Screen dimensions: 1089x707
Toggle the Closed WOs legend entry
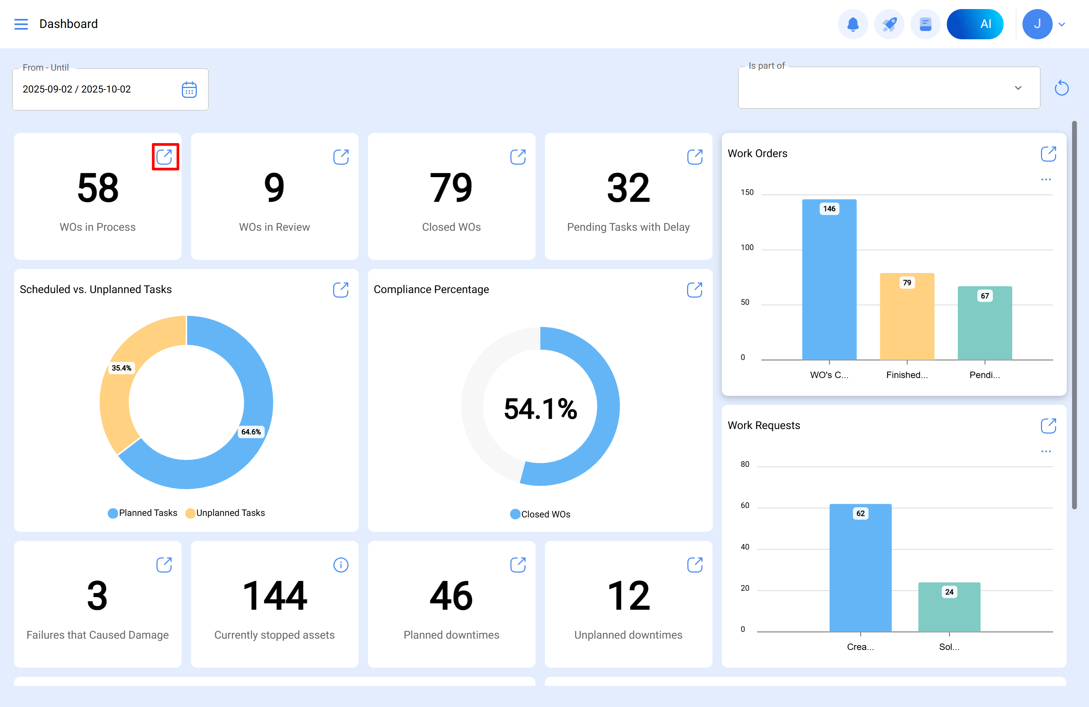[x=540, y=514]
